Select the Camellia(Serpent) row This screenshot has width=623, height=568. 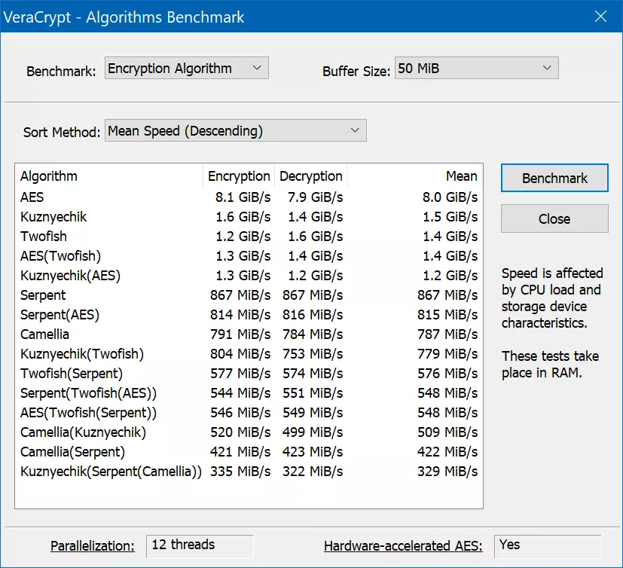pyautogui.click(x=249, y=452)
